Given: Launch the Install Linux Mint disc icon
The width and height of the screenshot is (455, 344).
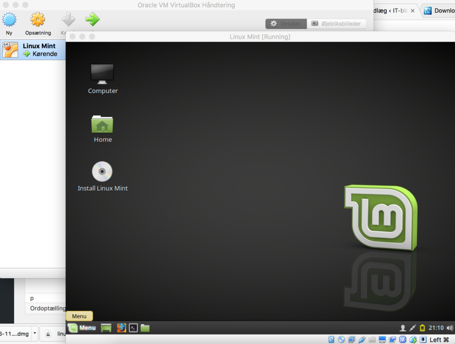Looking at the screenshot, I should coord(103,177).
